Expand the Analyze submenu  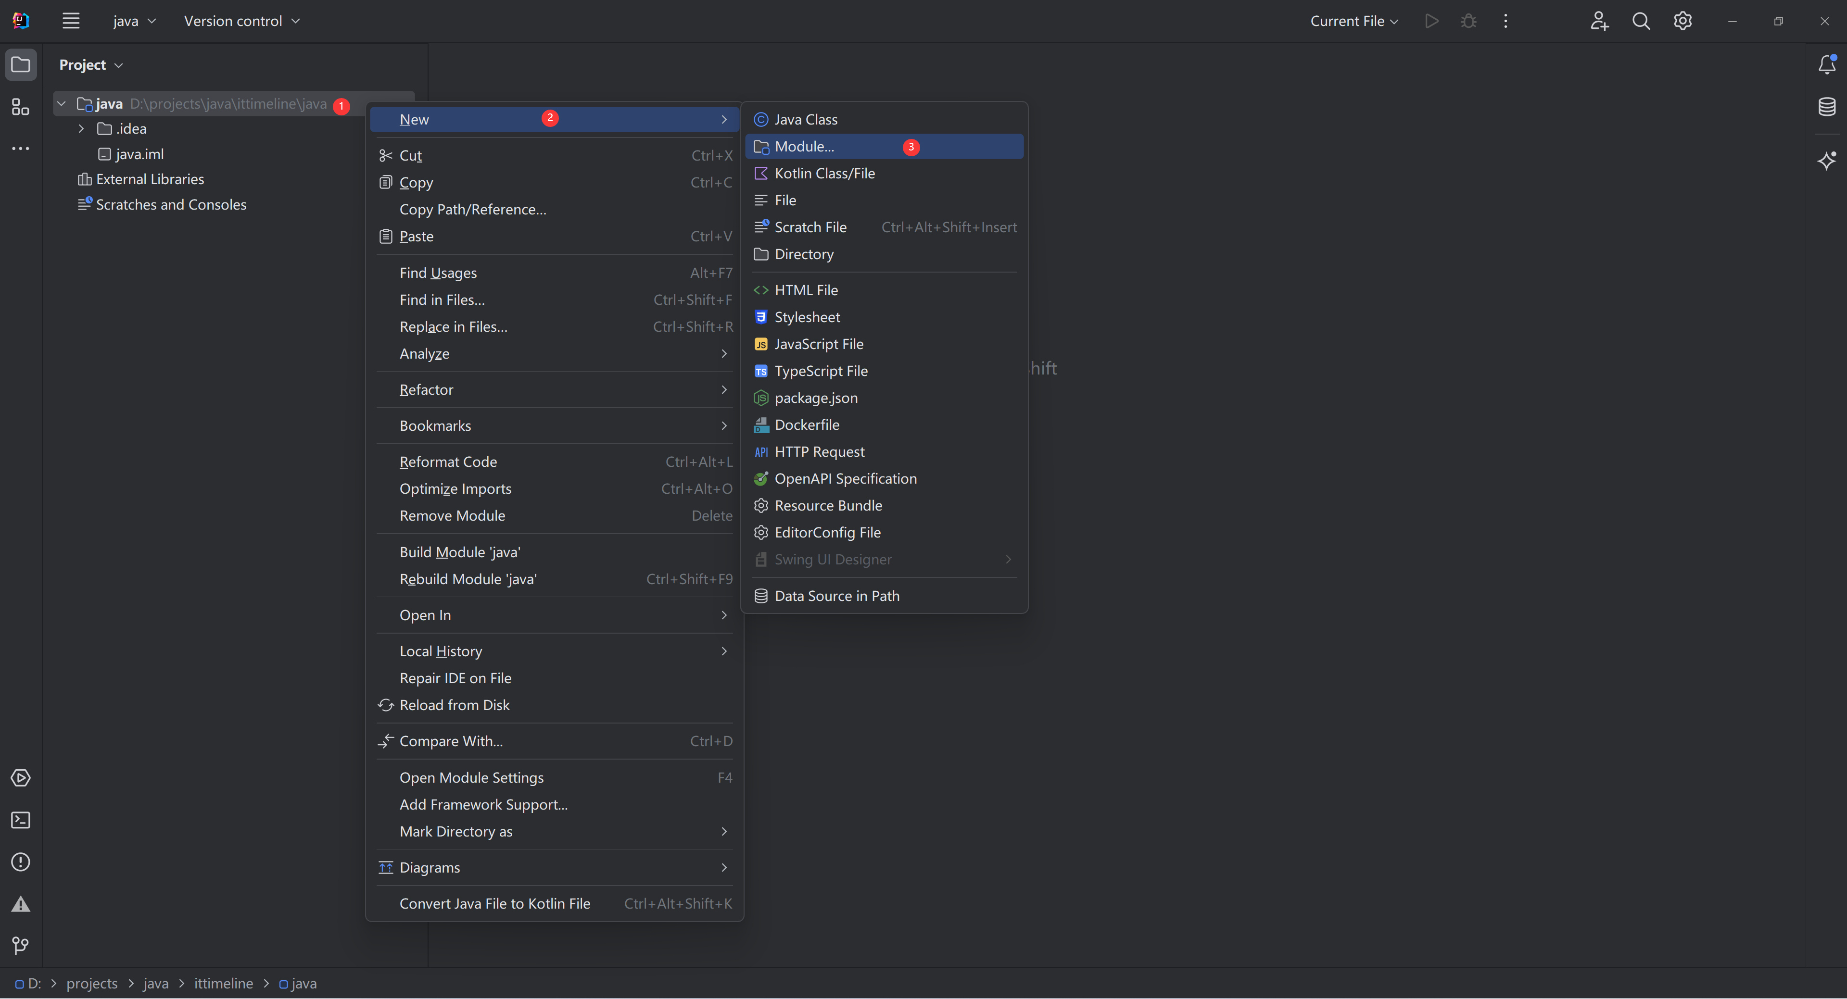coord(554,353)
